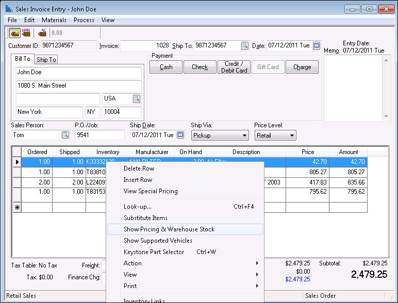Open the Materials menu

coord(54,20)
